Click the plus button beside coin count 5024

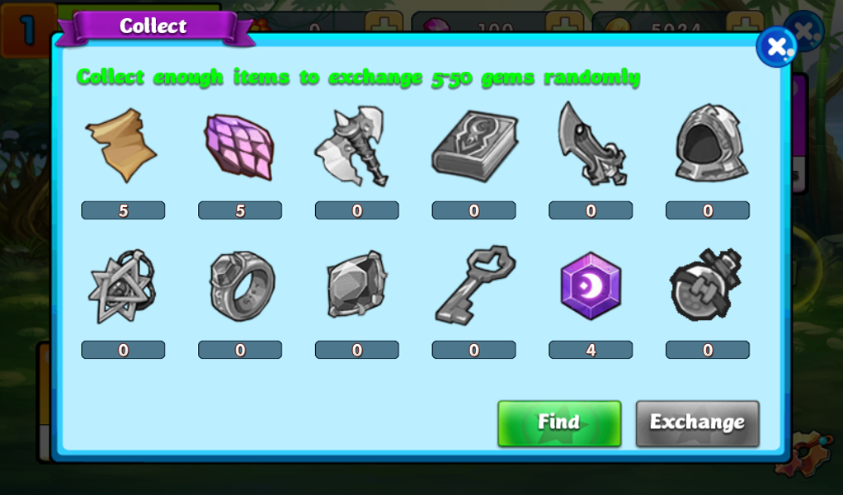[745, 24]
